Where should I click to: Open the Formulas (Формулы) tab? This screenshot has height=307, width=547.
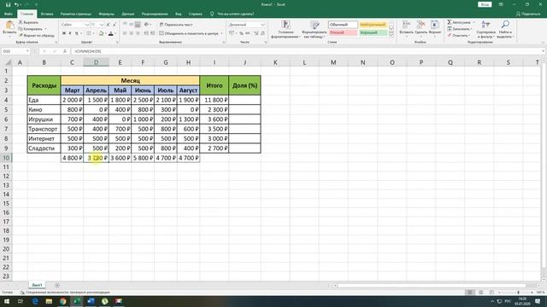coord(106,14)
